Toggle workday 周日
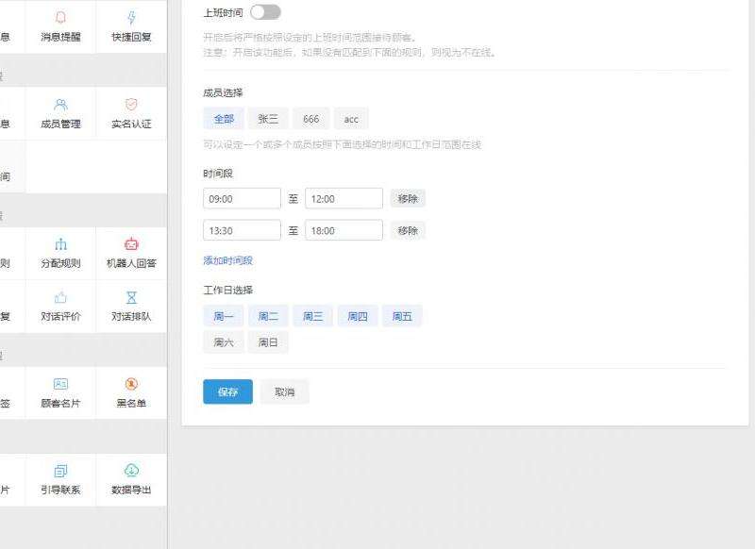Viewport: 755px width, 549px height. 268,342
